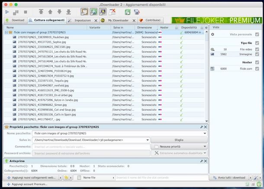Viewport: 264px width, 189px height.
Task: Click the silent mode icon with red X
Action: 112,12
